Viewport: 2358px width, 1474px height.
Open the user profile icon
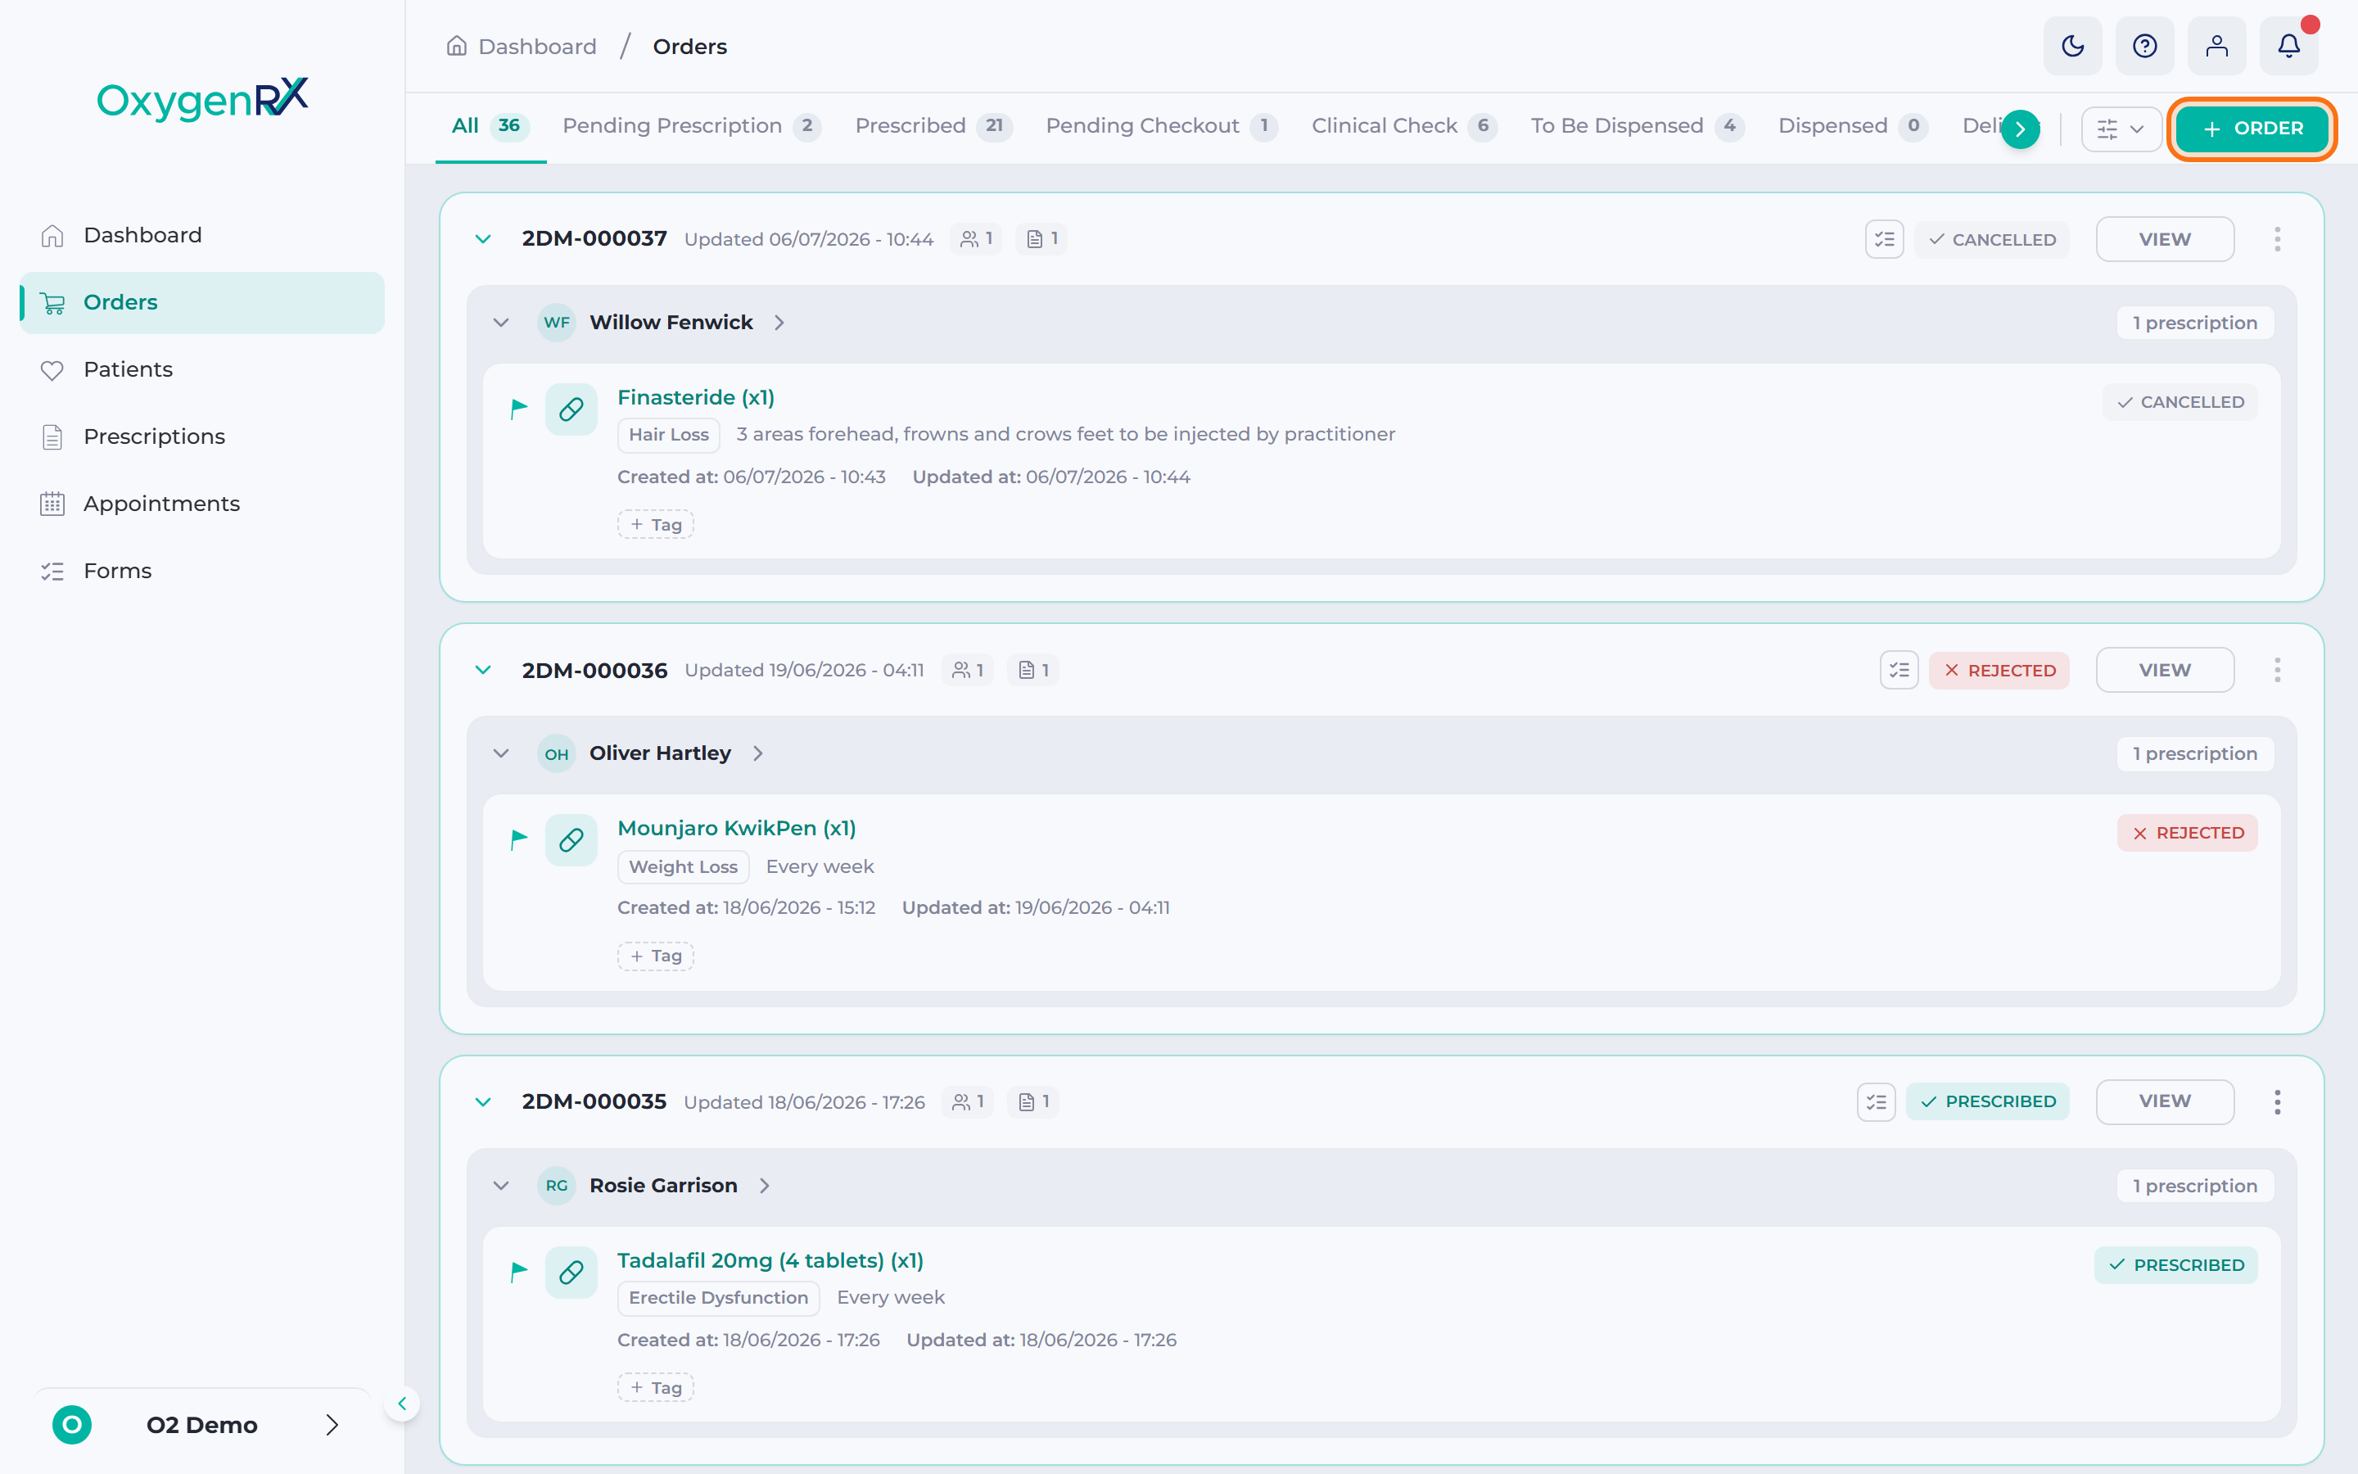(2216, 46)
